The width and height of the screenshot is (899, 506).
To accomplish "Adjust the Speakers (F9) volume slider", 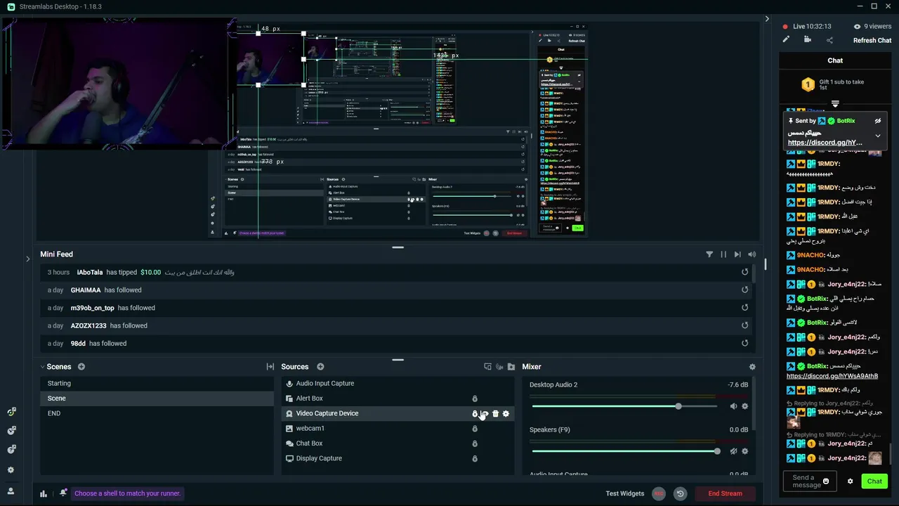I will click(x=624, y=451).
